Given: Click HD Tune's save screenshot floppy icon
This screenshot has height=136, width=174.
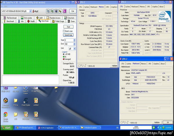Looking at the screenshot, I should click(56, 11).
